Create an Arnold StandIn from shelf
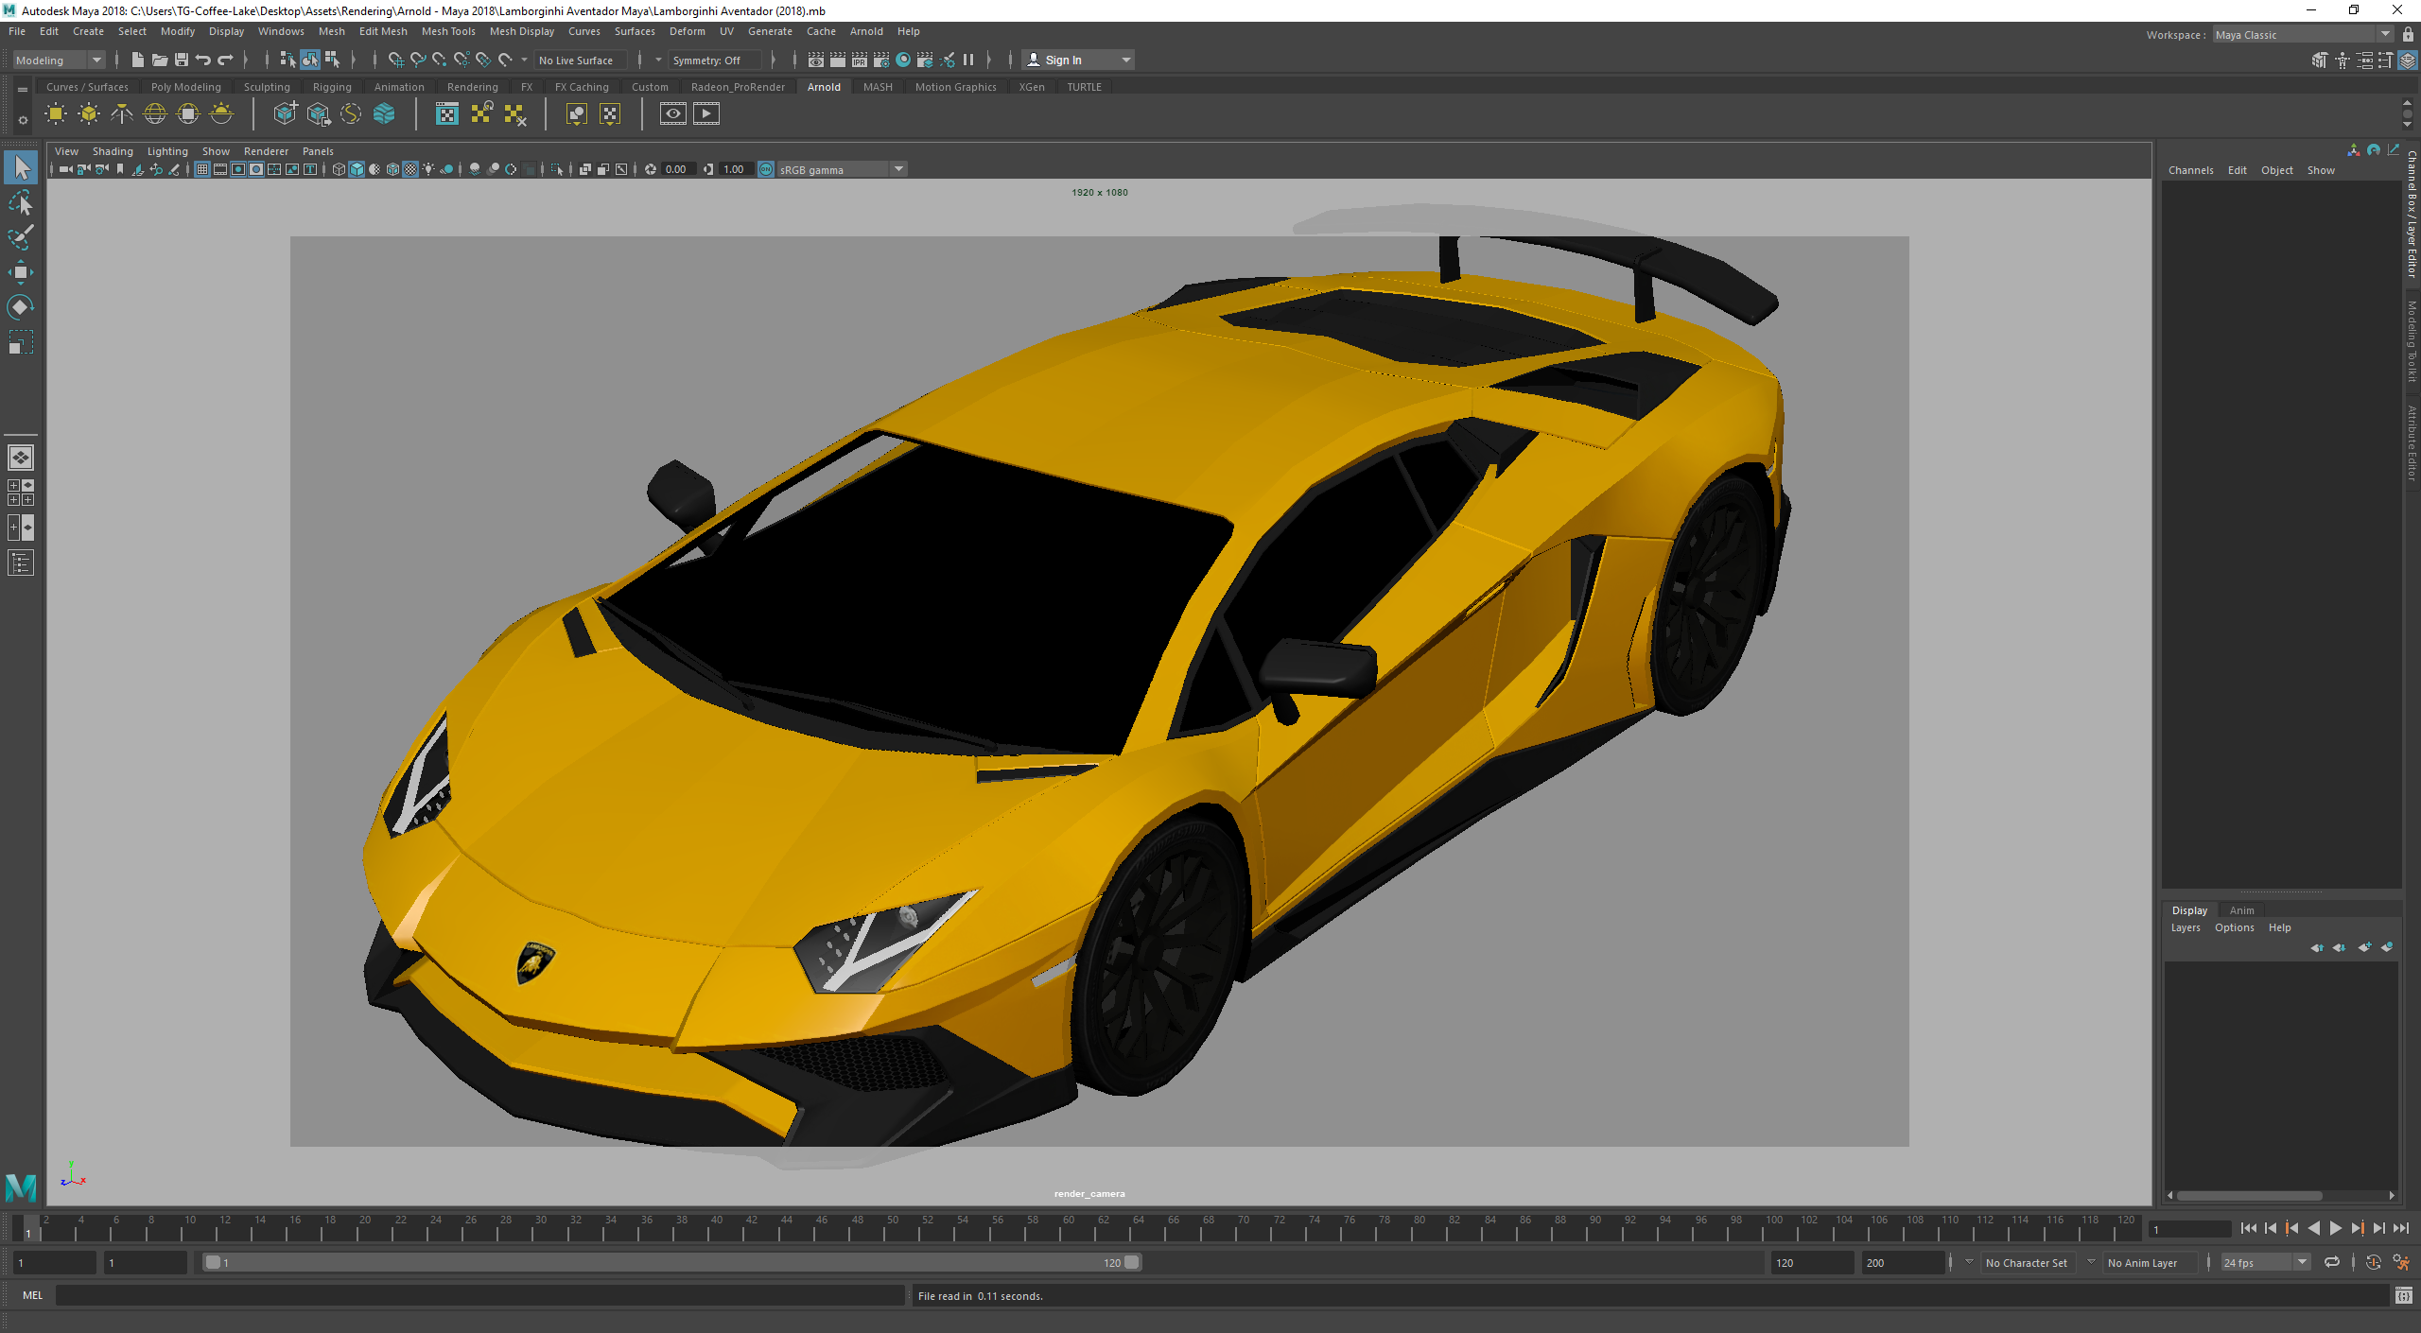This screenshot has width=2421, height=1333. pyautogui.click(x=285, y=114)
